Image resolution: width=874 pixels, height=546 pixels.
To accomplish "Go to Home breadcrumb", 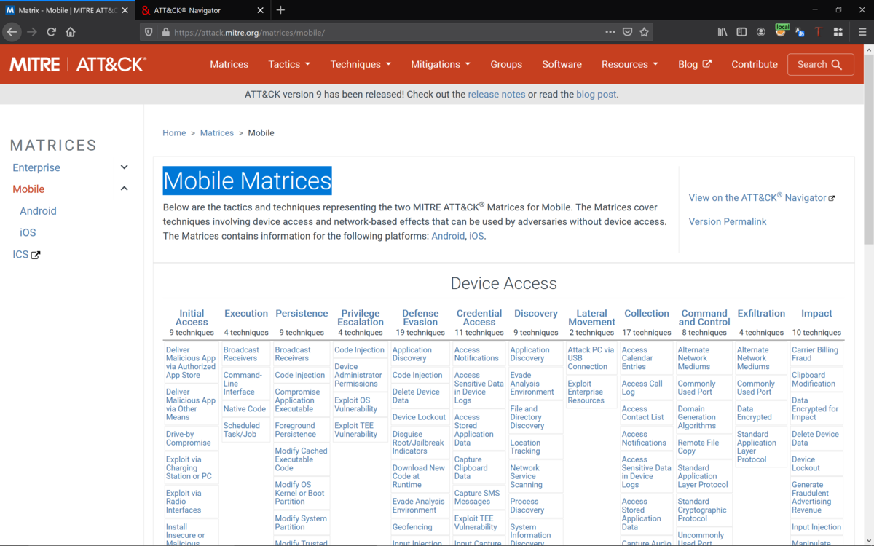I will (174, 133).
